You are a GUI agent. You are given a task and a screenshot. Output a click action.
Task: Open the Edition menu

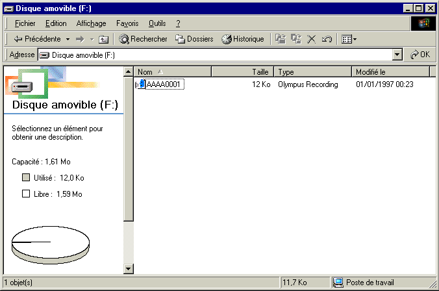click(x=56, y=23)
